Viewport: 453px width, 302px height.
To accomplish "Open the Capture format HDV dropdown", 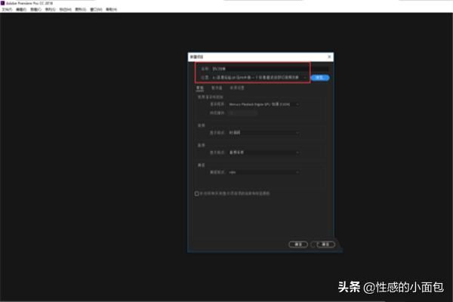I will (263, 172).
